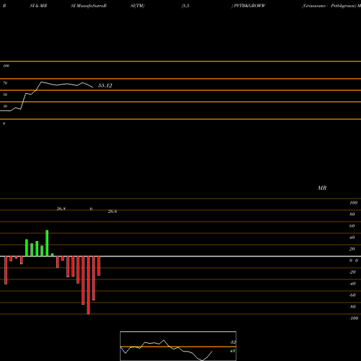Open the mini overview chart thumbnail
The height and width of the screenshot is (361, 361).
pos(178,346)
